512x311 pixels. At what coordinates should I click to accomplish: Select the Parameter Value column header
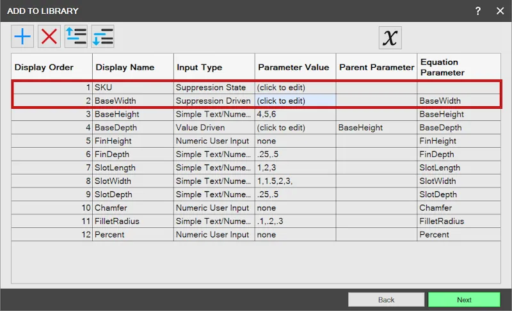296,67
